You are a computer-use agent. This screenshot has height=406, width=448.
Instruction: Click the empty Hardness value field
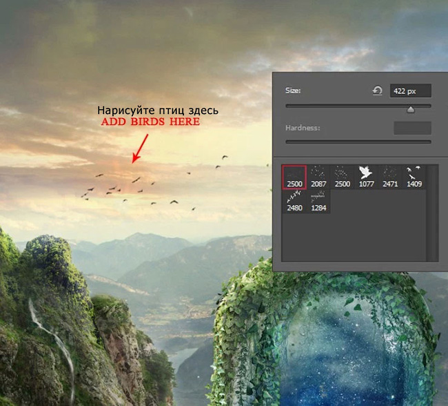(412, 128)
